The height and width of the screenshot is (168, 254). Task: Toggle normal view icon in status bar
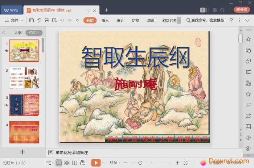tap(59, 163)
